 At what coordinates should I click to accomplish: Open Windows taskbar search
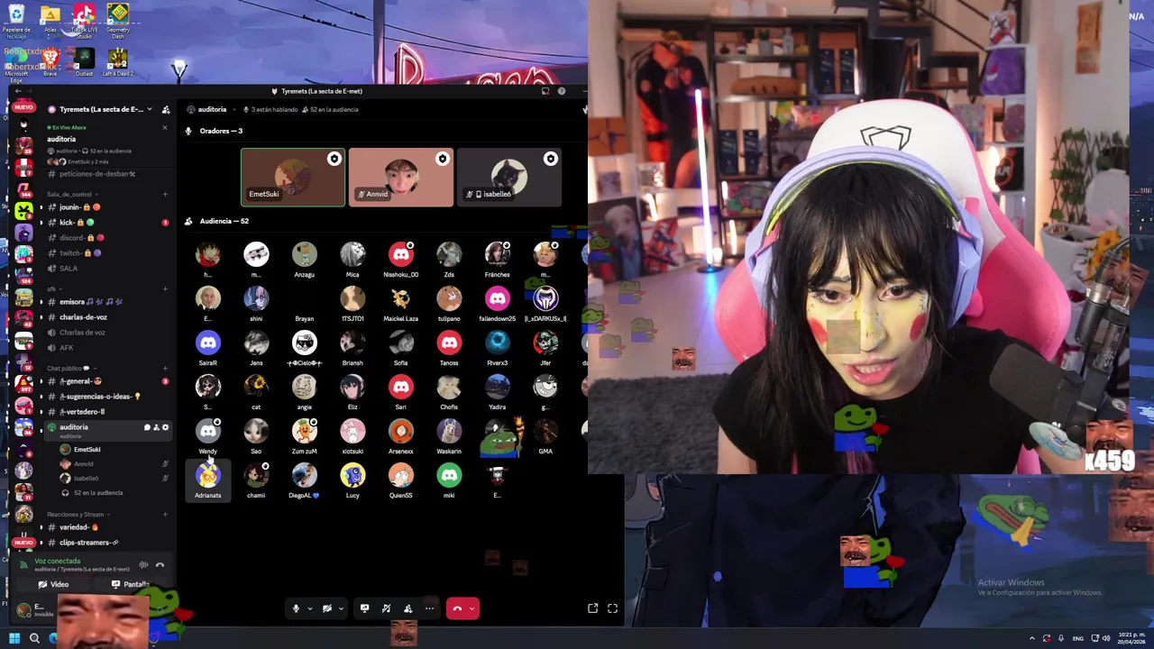(34, 638)
